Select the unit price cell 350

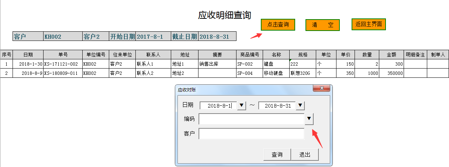pyautogui.click(x=345, y=73)
